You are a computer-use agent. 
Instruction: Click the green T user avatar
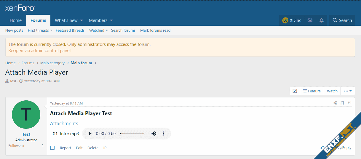pyautogui.click(x=26, y=115)
